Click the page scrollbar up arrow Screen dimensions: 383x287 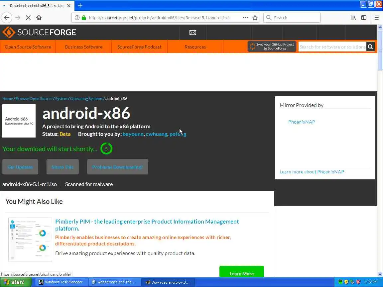click(380, 27)
